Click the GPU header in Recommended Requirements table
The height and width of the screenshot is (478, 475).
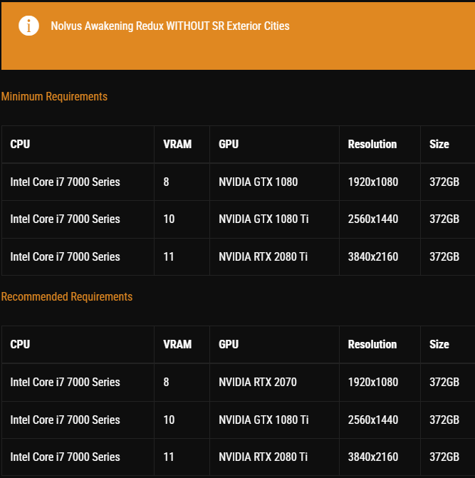[x=229, y=345]
